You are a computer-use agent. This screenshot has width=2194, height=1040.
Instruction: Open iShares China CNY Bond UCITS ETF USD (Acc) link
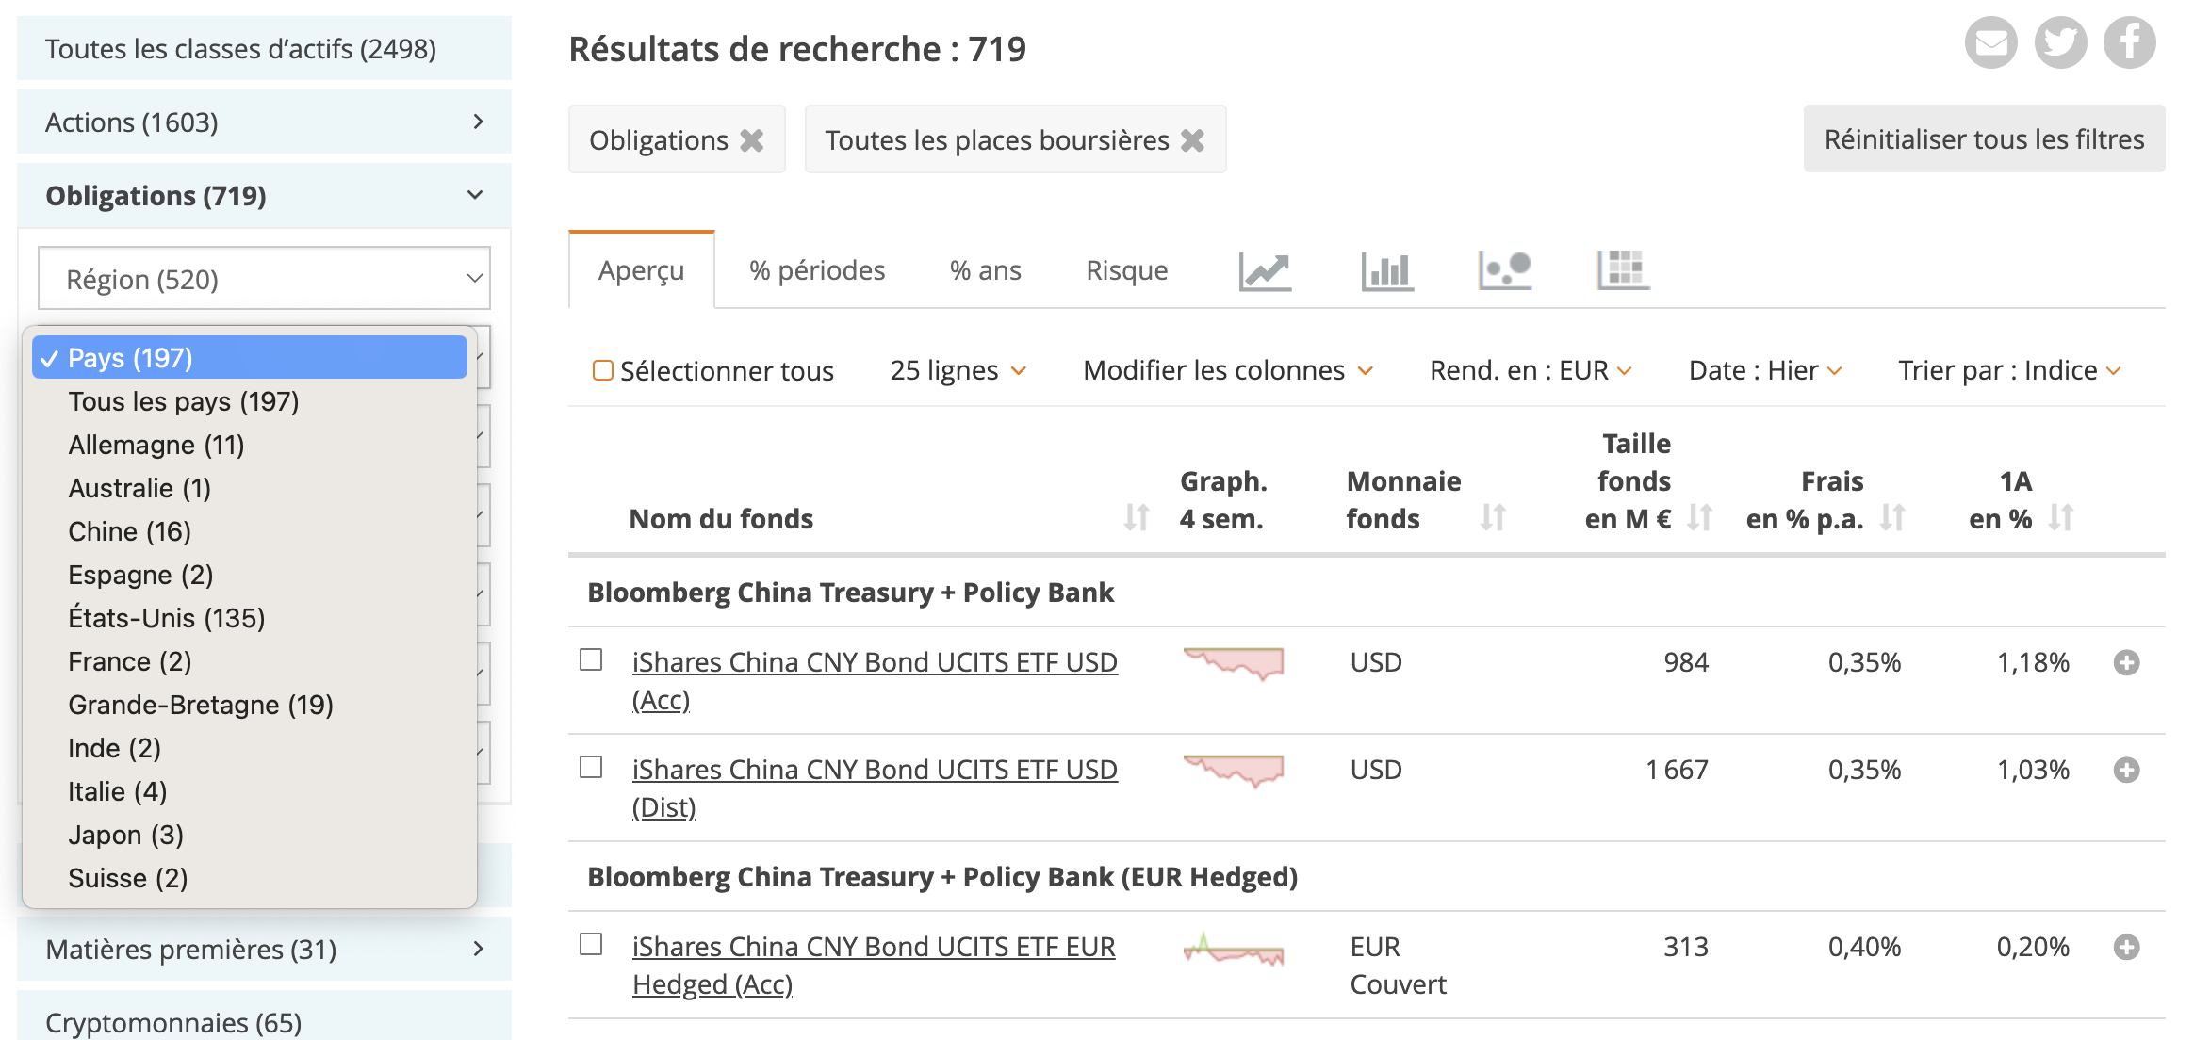874,663
